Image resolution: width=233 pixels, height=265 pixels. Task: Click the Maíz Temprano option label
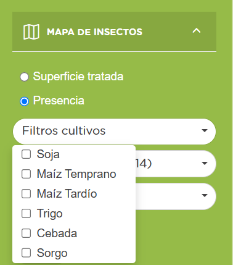click(76, 174)
